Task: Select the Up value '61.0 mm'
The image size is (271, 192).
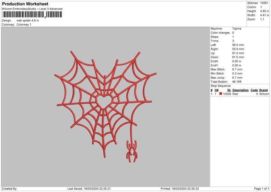Action: pos(238,53)
